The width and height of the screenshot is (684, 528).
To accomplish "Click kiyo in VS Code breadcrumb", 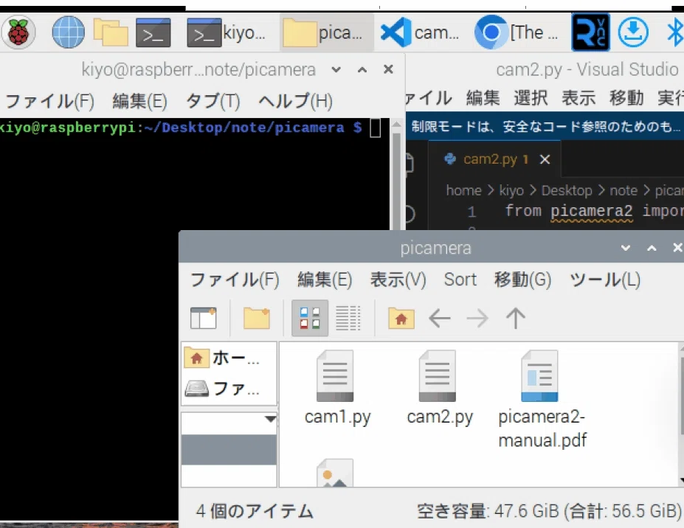I will [511, 190].
